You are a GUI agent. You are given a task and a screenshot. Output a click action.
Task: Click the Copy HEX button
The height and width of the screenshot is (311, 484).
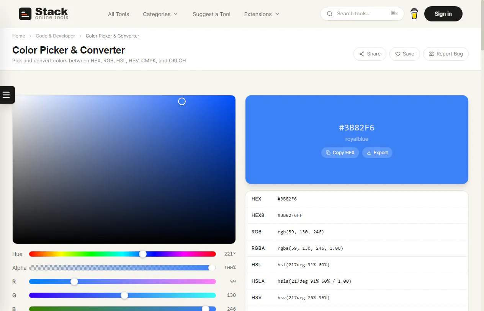pos(340,153)
